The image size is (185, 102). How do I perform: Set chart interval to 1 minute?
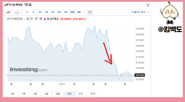click(x=27, y=12)
